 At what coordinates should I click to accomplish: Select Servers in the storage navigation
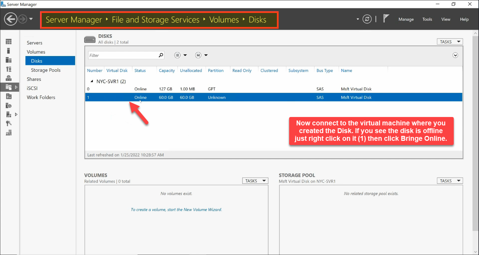(34, 43)
